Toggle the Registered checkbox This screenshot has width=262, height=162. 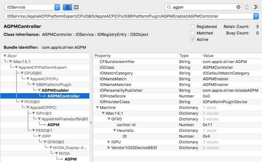[x=193, y=27]
